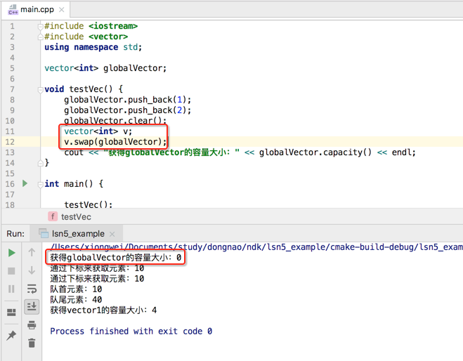
Task: Click the f function icon in breadcrumb
Action: (53, 216)
